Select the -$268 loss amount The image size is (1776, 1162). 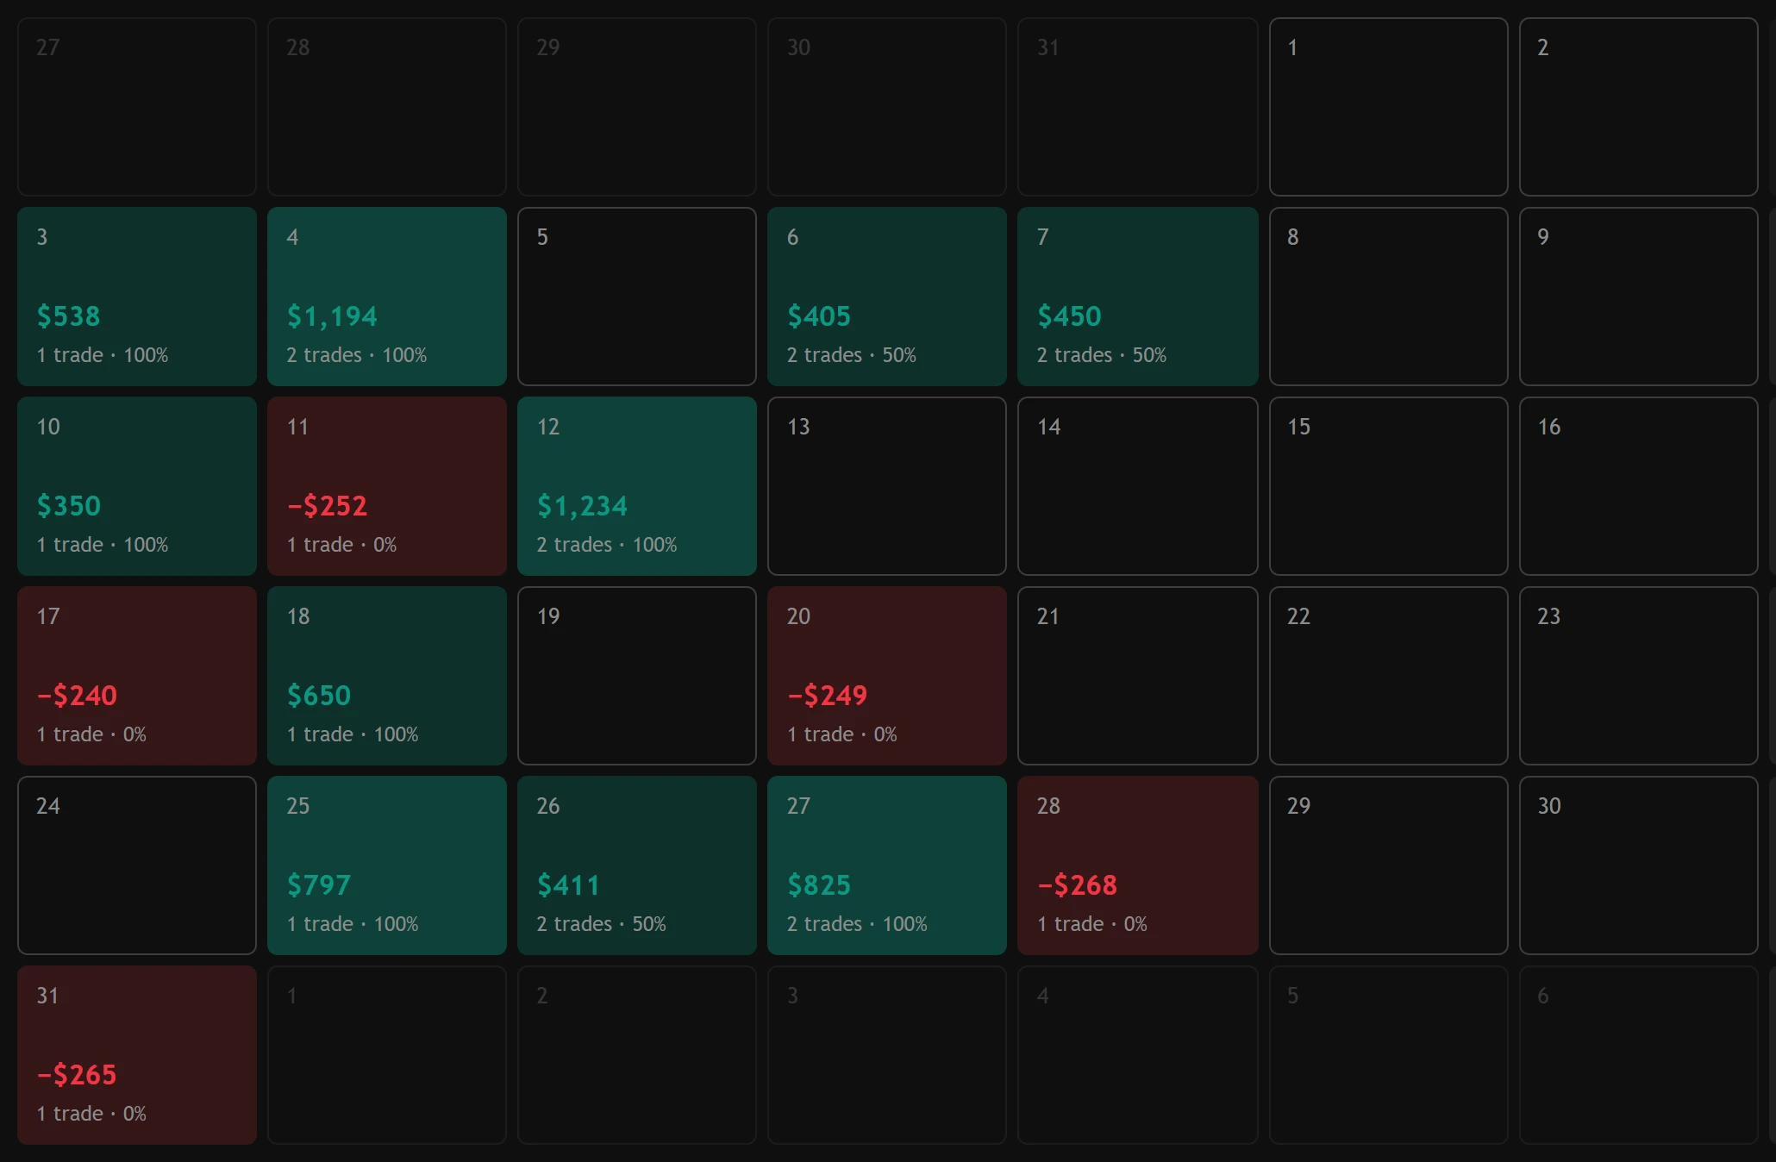pyautogui.click(x=1078, y=885)
